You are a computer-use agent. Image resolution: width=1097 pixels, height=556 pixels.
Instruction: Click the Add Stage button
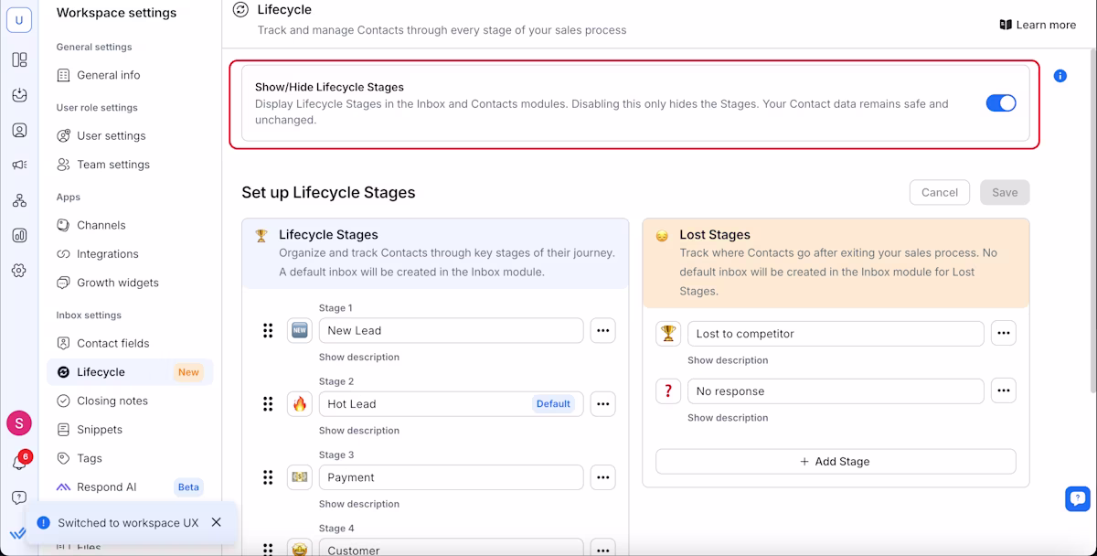pyautogui.click(x=836, y=461)
